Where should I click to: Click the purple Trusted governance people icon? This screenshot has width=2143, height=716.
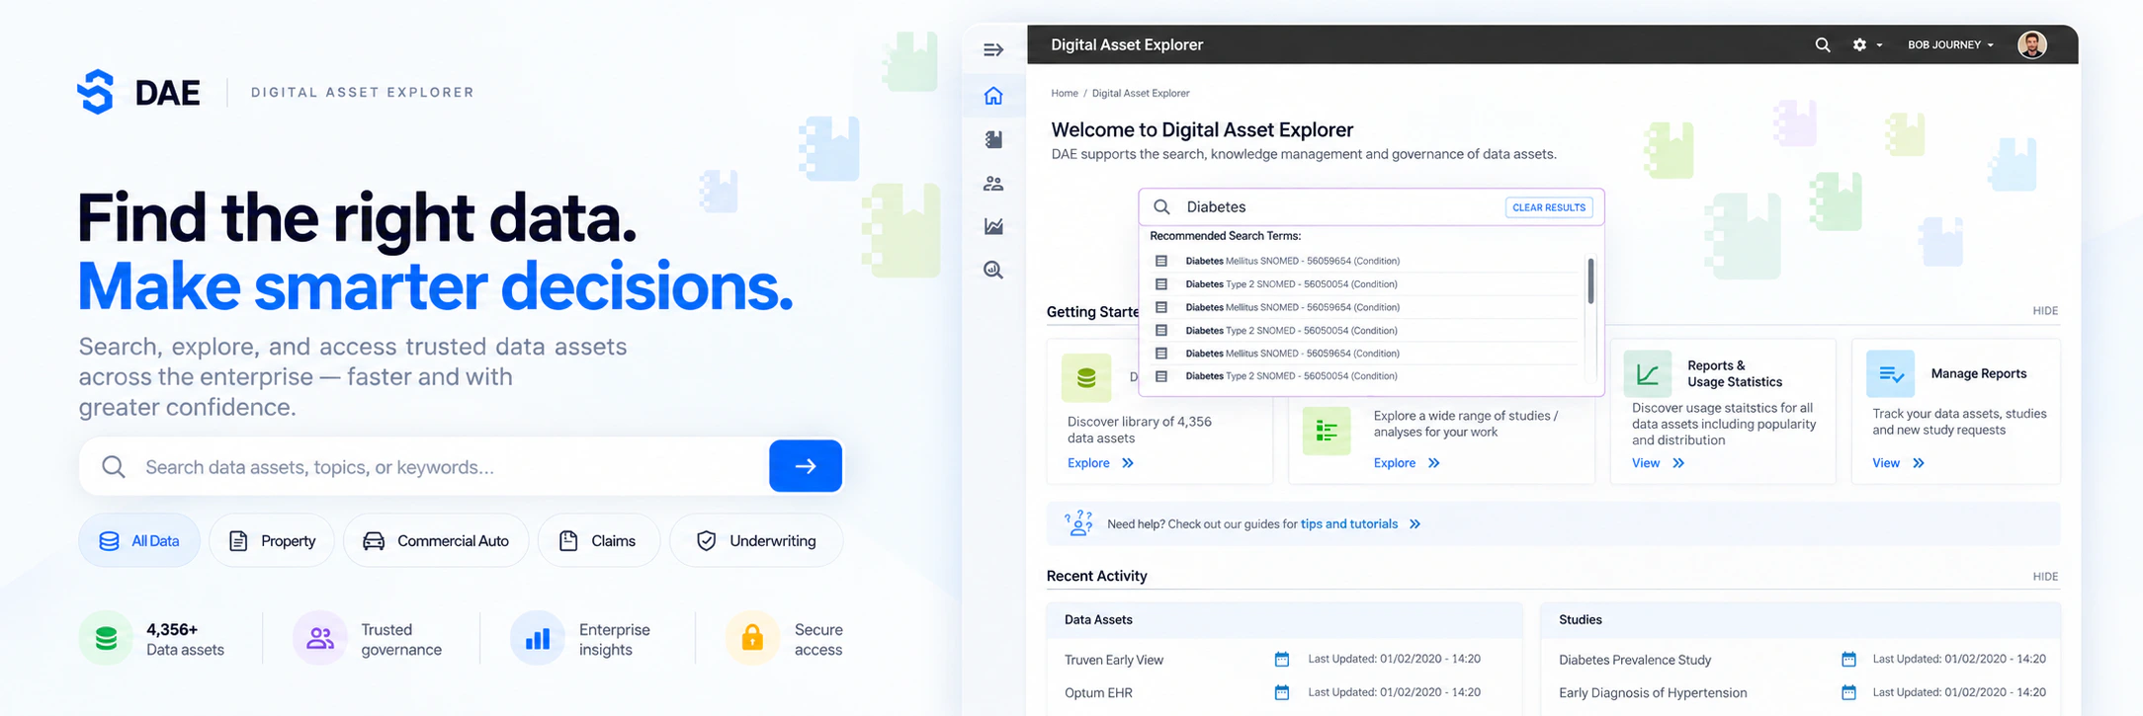pos(320,639)
